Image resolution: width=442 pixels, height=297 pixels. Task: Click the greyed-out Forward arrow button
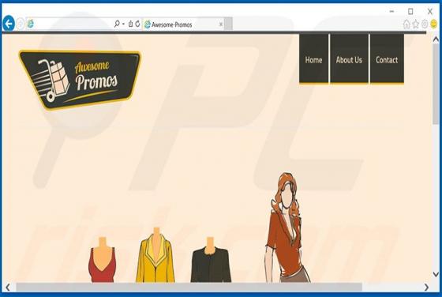click(x=21, y=24)
